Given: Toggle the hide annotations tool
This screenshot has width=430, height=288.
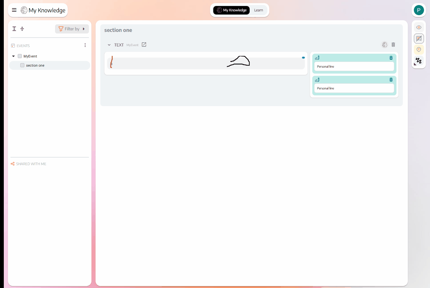Looking at the screenshot, I should (419, 39).
